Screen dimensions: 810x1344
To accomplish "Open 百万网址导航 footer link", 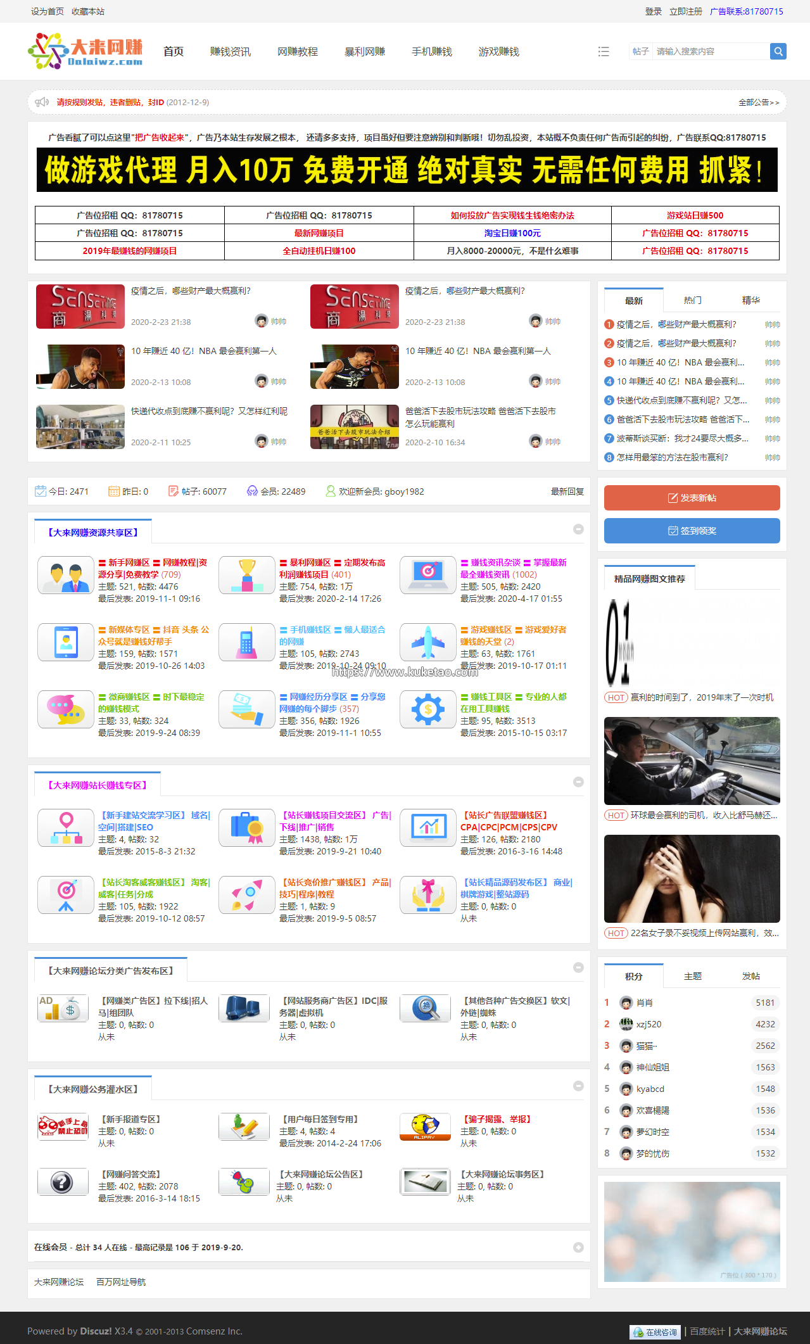I will tap(121, 1282).
